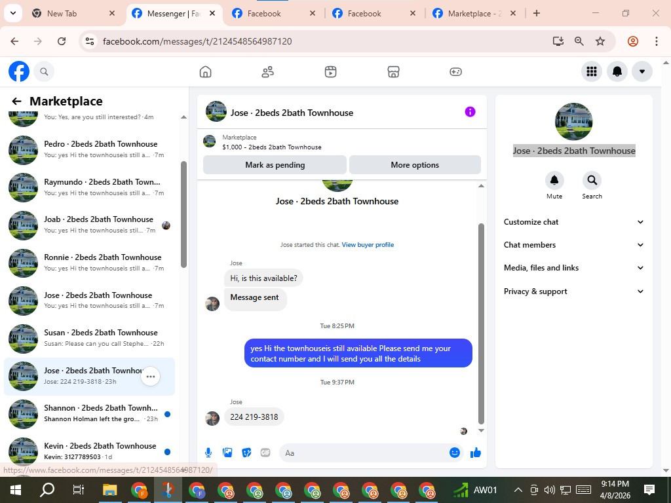Open Pedro 2beds 2bath Townhouse chat
The image size is (671, 503).
pyautogui.click(x=89, y=150)
